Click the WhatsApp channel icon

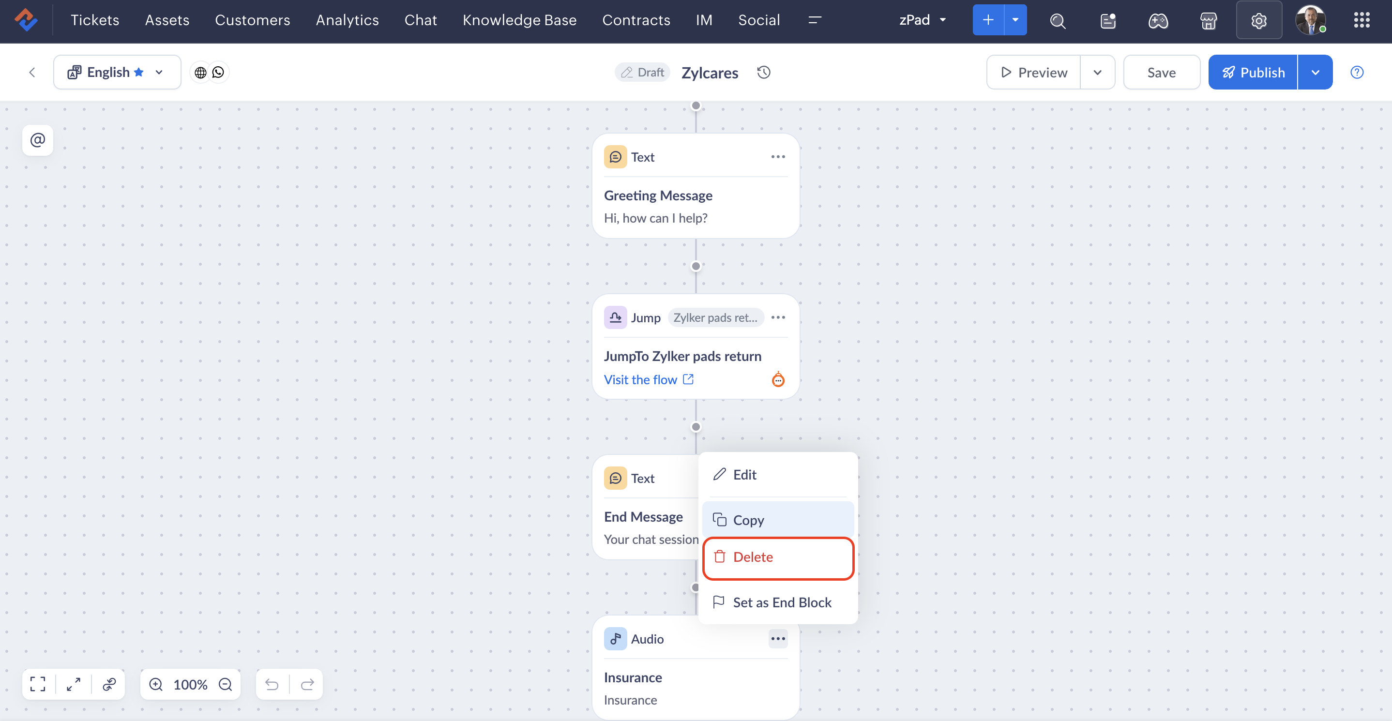click(218, 73)
